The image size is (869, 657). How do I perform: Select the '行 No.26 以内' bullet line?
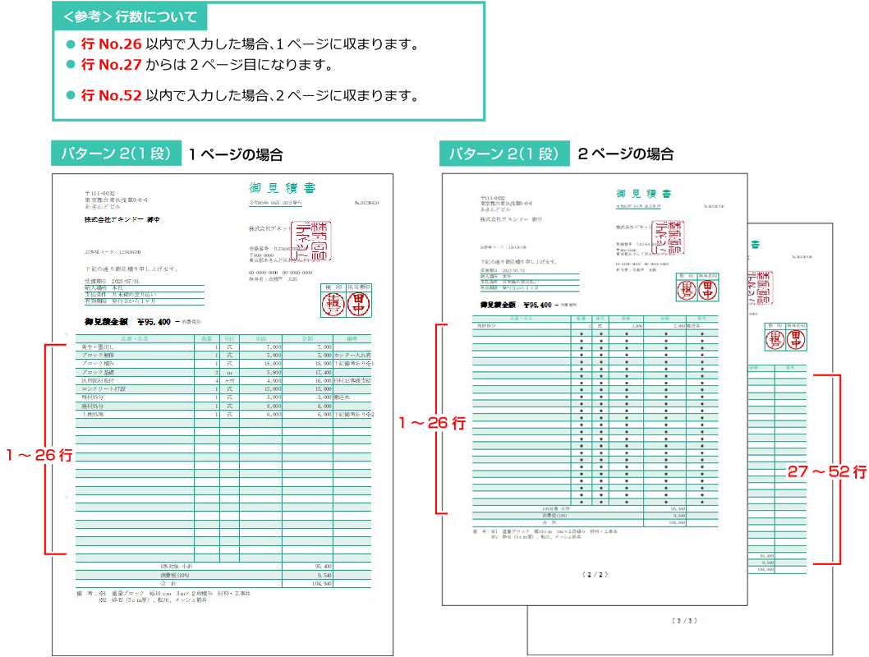(243, 44)
